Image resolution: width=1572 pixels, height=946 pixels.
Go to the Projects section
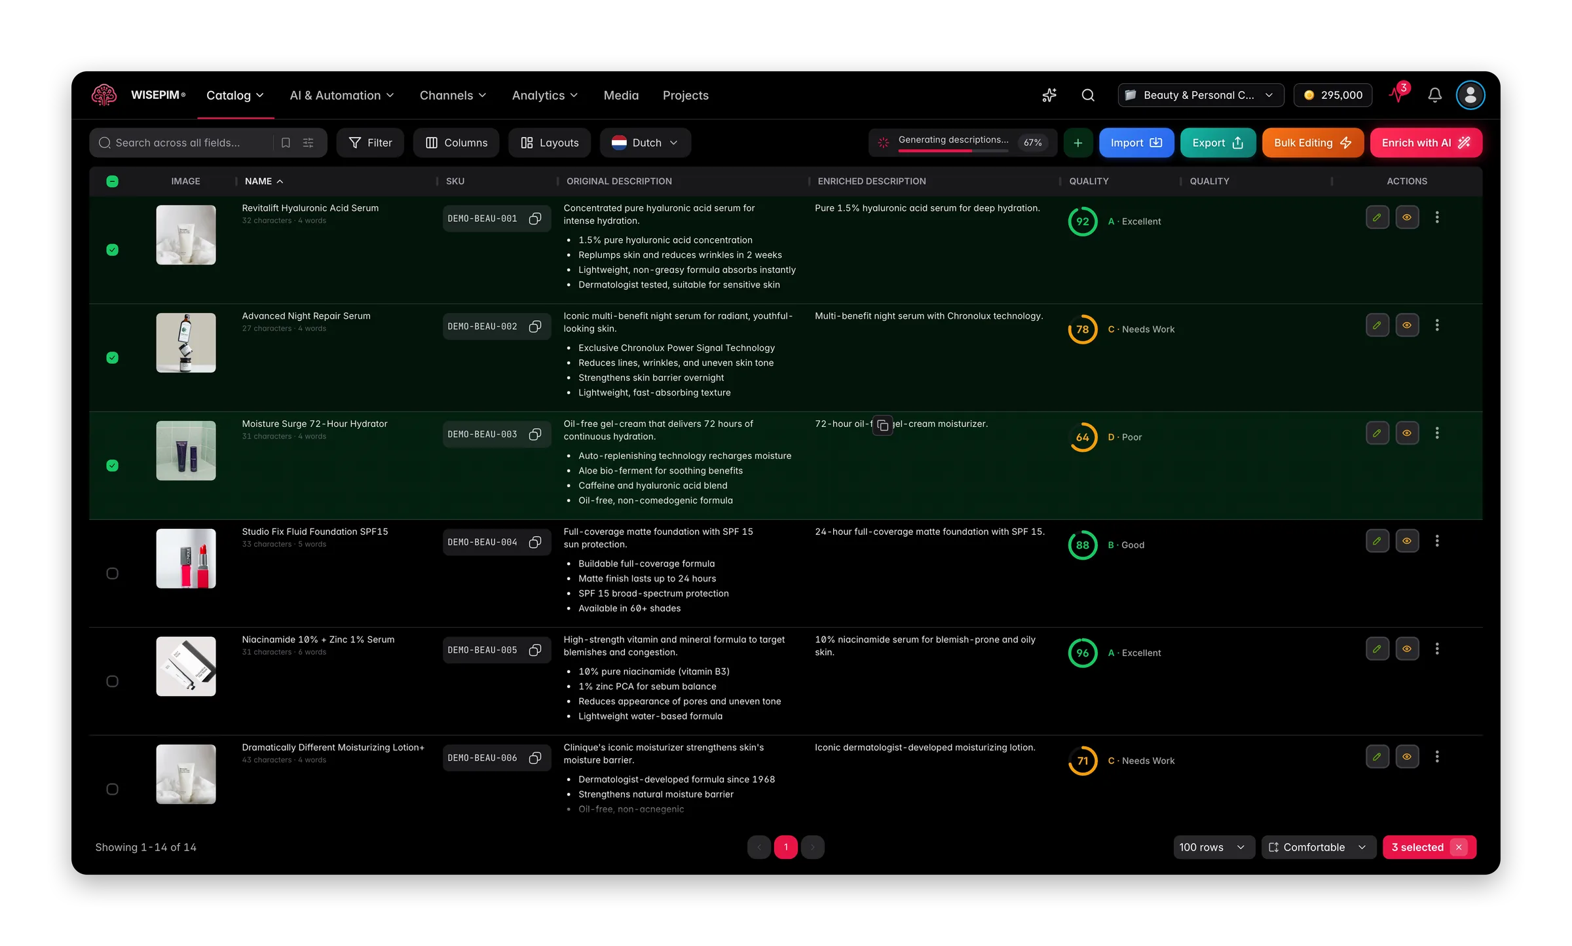pos(686,96)
